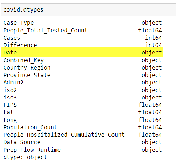Image resolution: width=176 pixels, height=164 pixels.
Task: Click the Case_Type column name
Action: click(19, 23)
